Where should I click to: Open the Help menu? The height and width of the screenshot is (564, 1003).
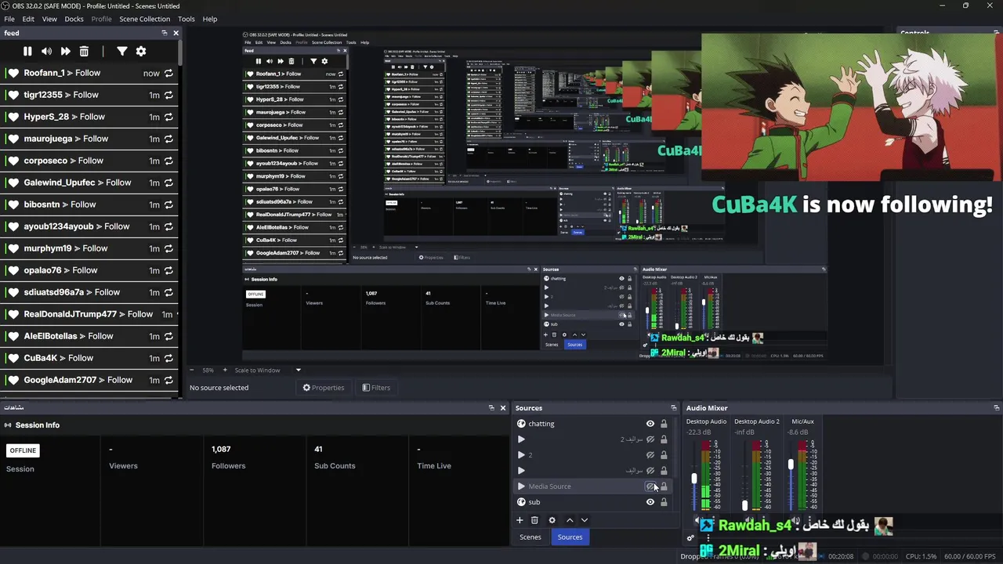pyautogui.click(x=210, y=19)
